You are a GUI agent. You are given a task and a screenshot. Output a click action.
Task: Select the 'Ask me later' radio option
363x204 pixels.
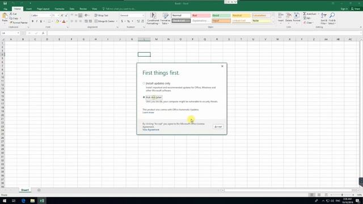coord(143,97)
